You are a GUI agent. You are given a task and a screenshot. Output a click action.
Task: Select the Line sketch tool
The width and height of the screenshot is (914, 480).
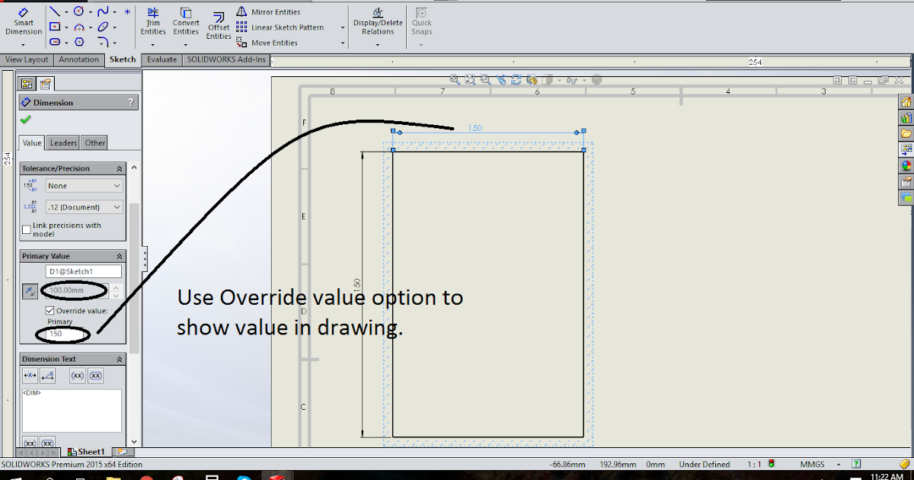[55, 11]
